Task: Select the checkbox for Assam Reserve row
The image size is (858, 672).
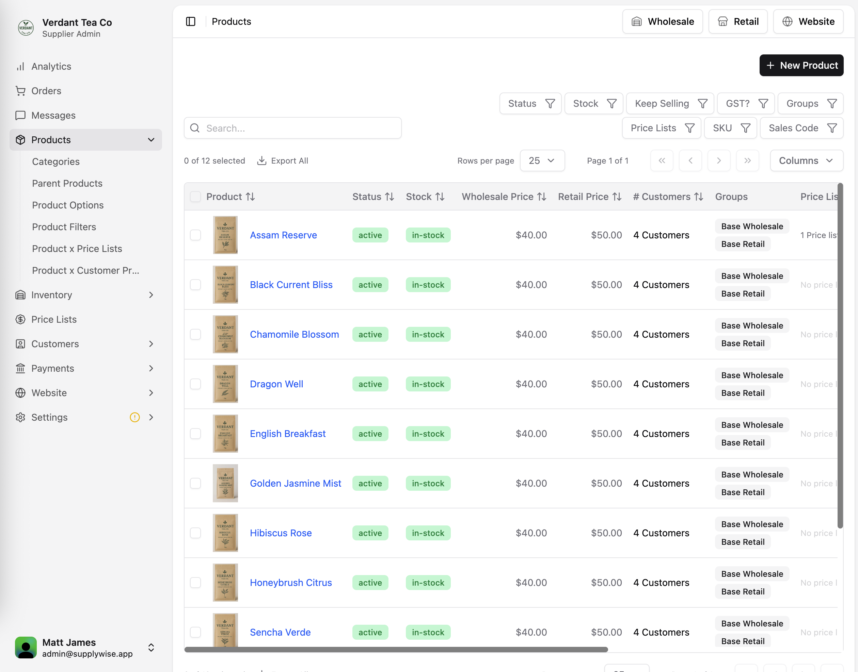Action: (195, 235)
